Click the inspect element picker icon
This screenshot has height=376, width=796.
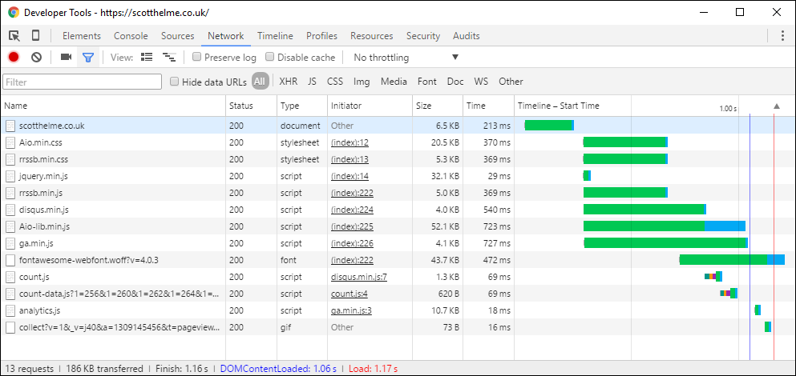coord(14,36)
